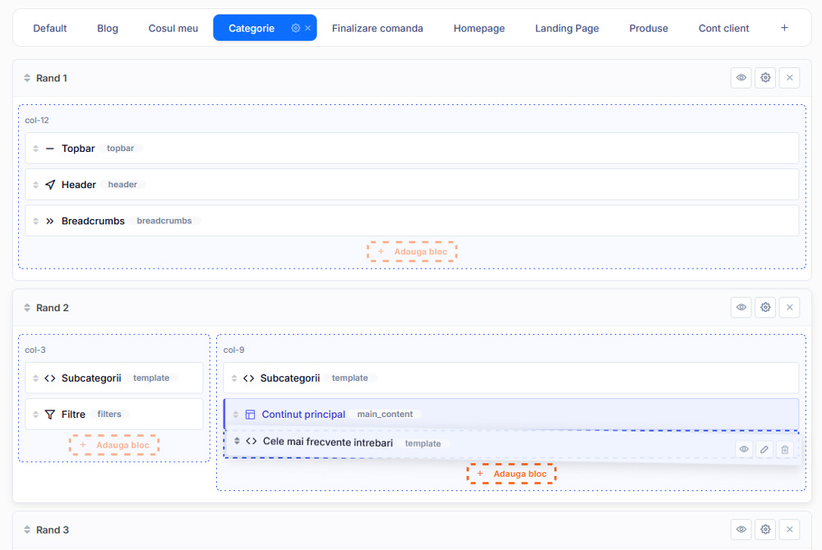This screenshot has height=550, width=822.
Task: Click the main_content tag label
Action: pos(386,414)
